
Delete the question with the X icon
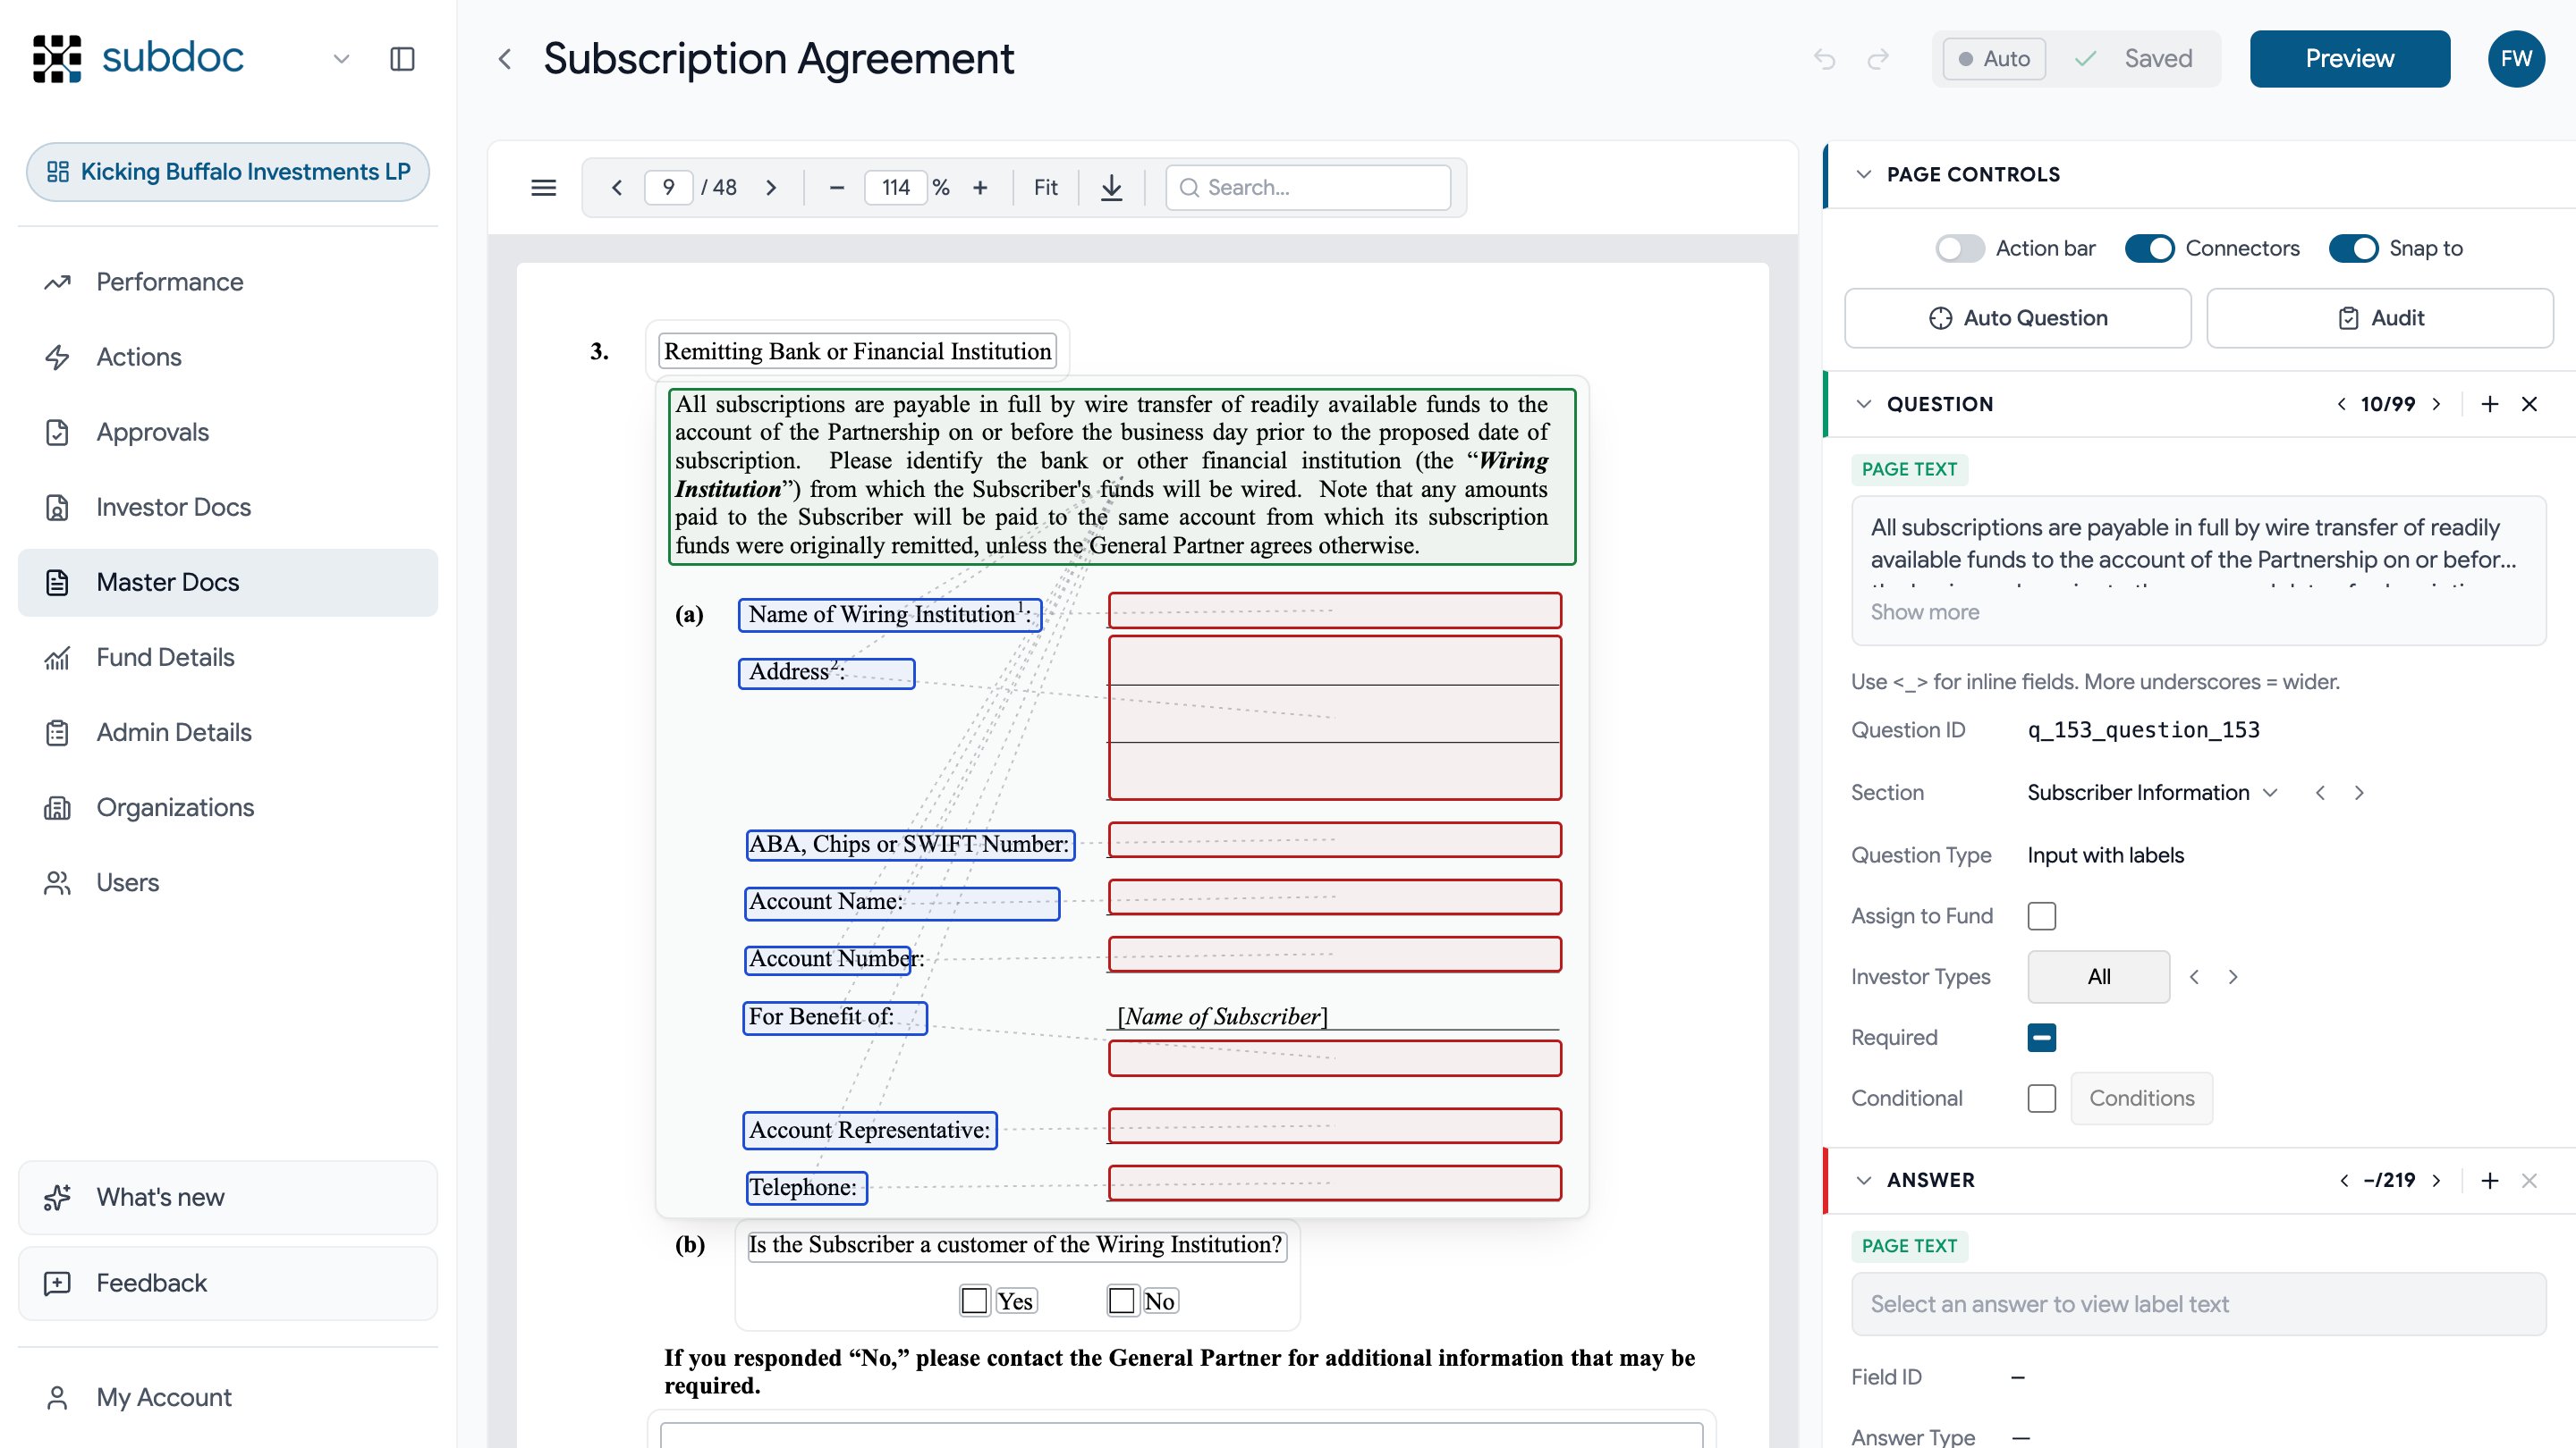coord(2529,404)
